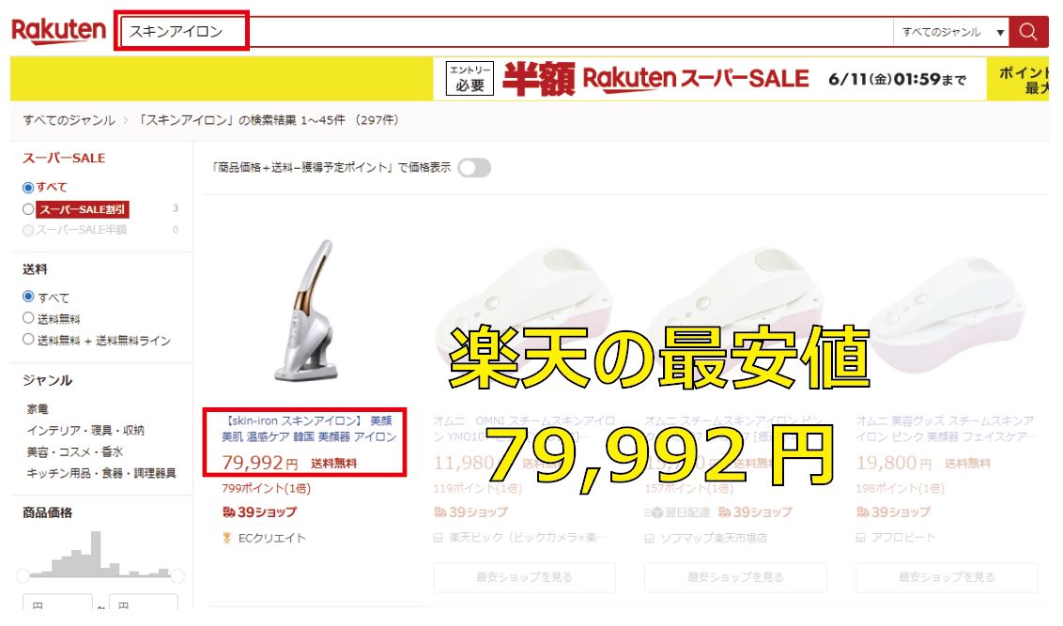This screenshot has height=626, width=1063.
Task: Click the red search magnifier button
Action: [x=1027, y=32]
